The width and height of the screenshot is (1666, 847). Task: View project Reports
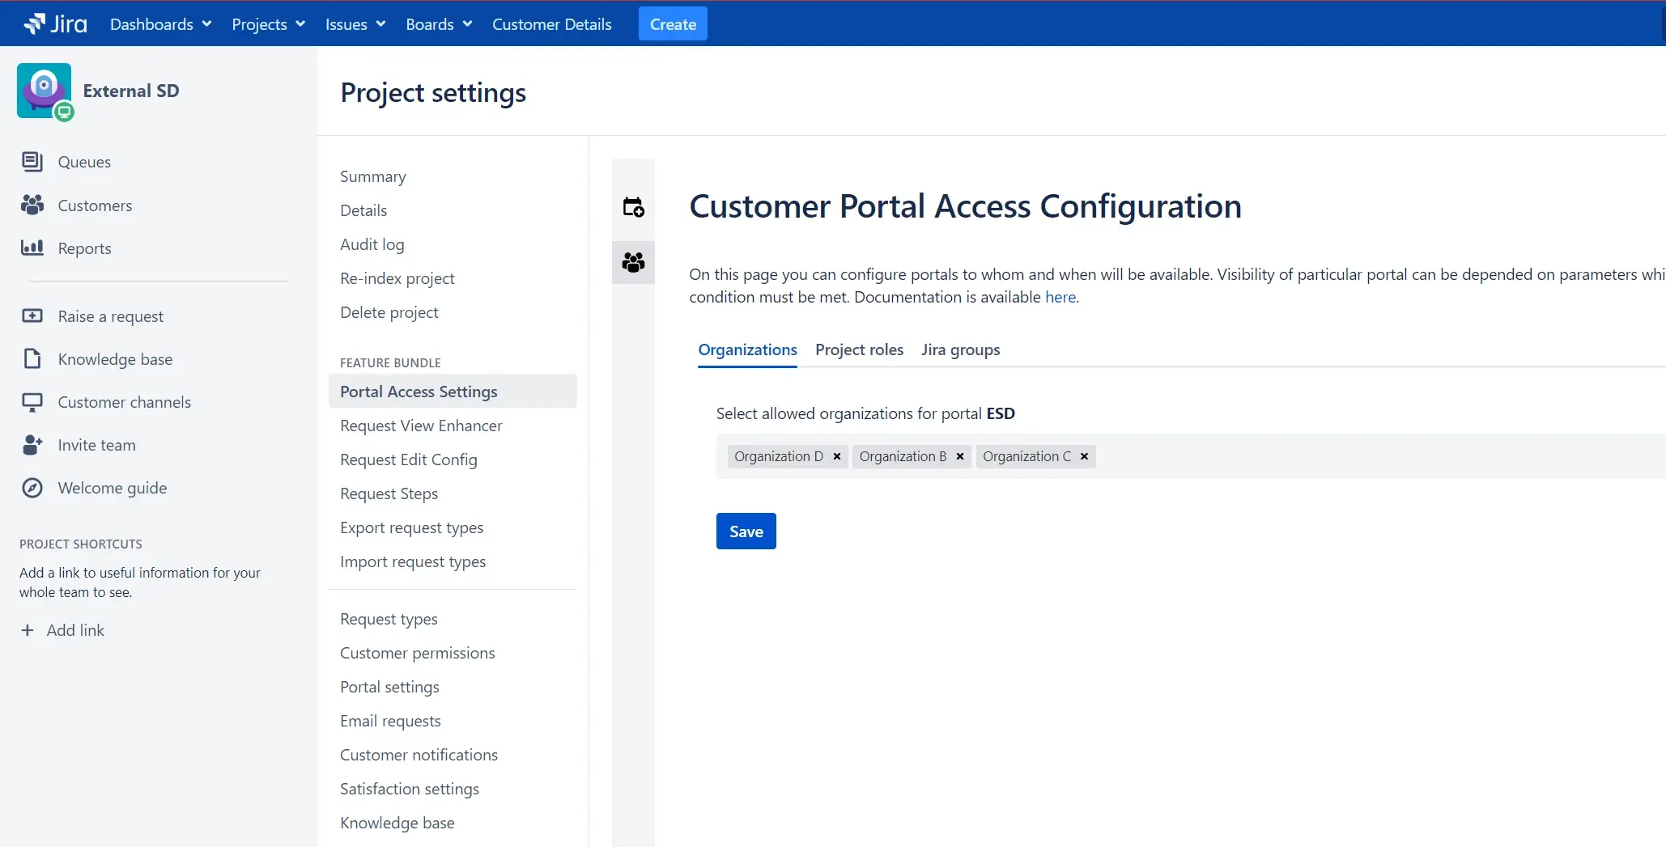click(x=84, y=248)
